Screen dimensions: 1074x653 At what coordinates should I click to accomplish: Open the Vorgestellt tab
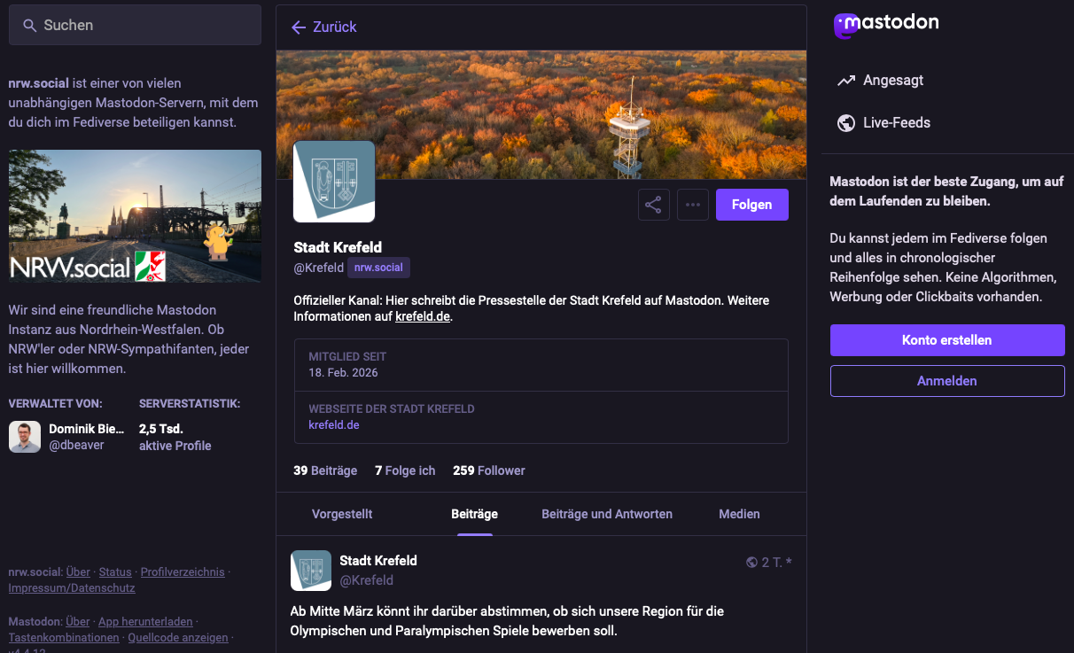point(344,514)
